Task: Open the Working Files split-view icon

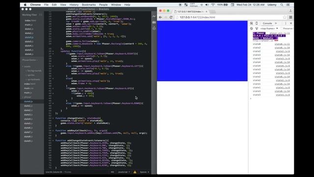Action: [41, 15]
